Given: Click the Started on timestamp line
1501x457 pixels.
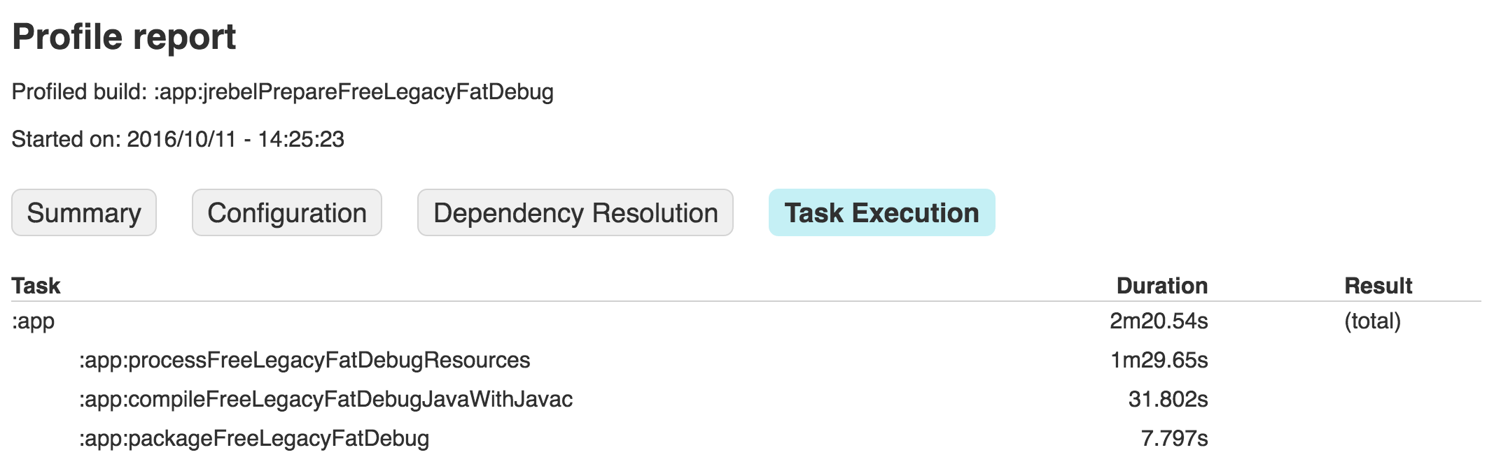Looking at the screenshot, I should coord(178,139).
